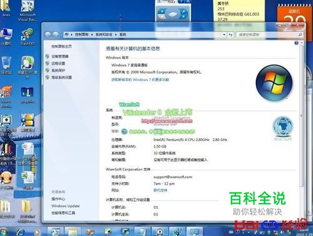Go back with the navigation Back arrow

click(x=48, y=34)
